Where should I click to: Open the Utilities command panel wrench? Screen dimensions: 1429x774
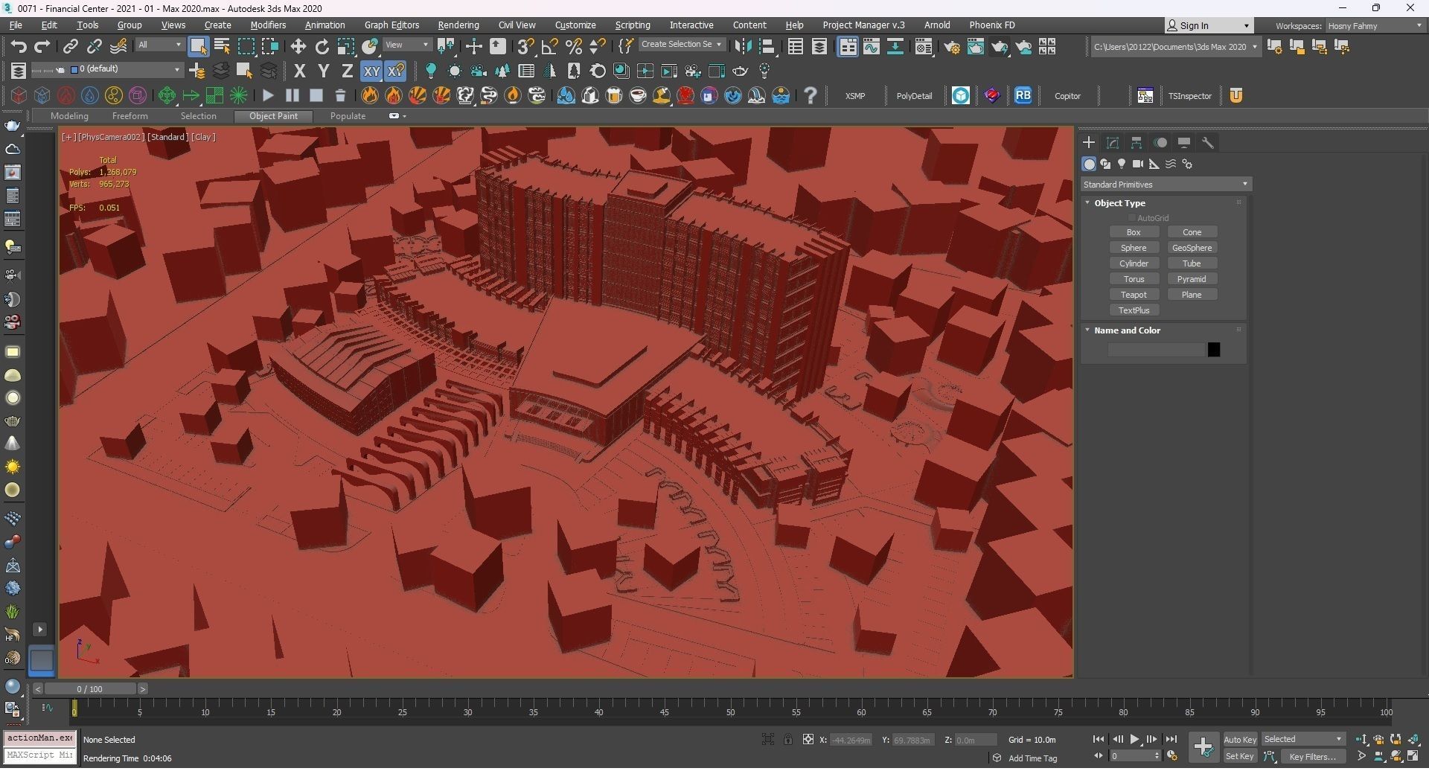tap(1208, 142)
